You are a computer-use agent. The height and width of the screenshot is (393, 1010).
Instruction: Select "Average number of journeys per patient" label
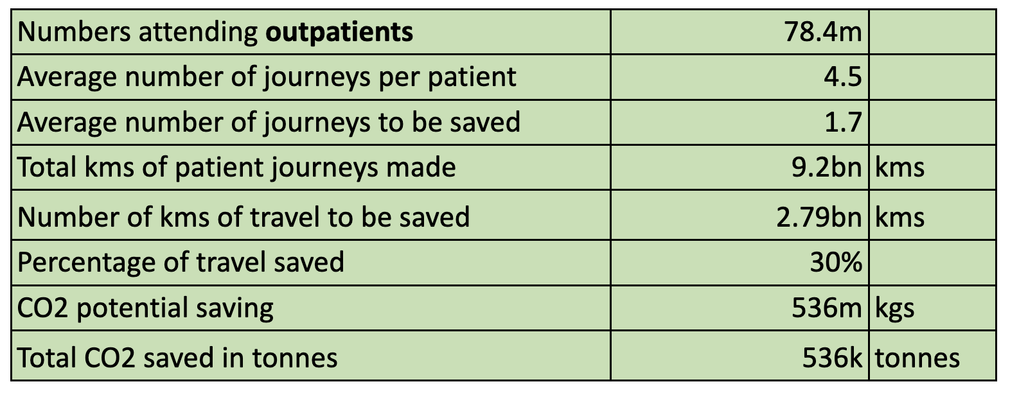[267, 77]
